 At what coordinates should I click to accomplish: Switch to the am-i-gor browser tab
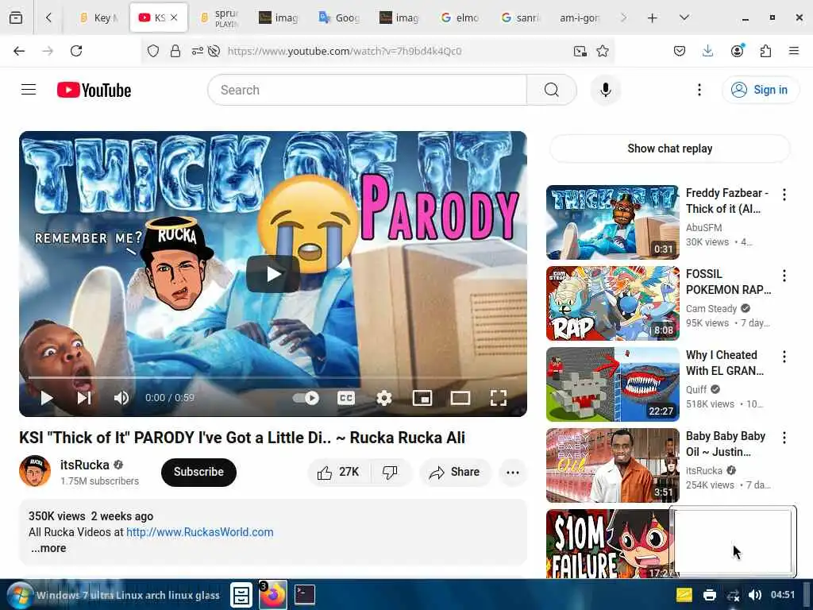579,17
